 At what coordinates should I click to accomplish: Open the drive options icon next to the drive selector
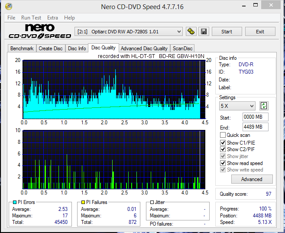click(191, 32)
